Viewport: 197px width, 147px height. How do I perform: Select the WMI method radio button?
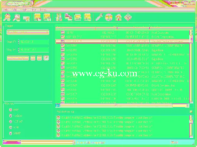(10, 127)
